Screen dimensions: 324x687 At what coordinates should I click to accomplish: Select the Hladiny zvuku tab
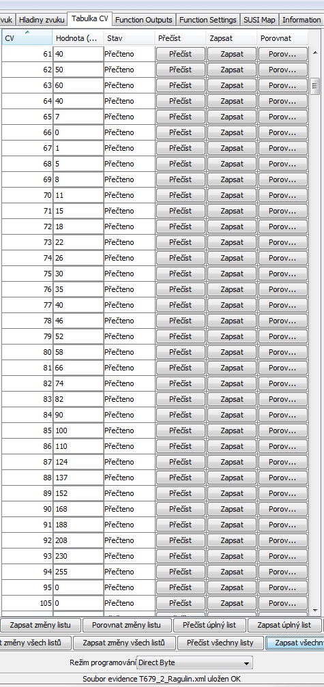tap(42, 20)
